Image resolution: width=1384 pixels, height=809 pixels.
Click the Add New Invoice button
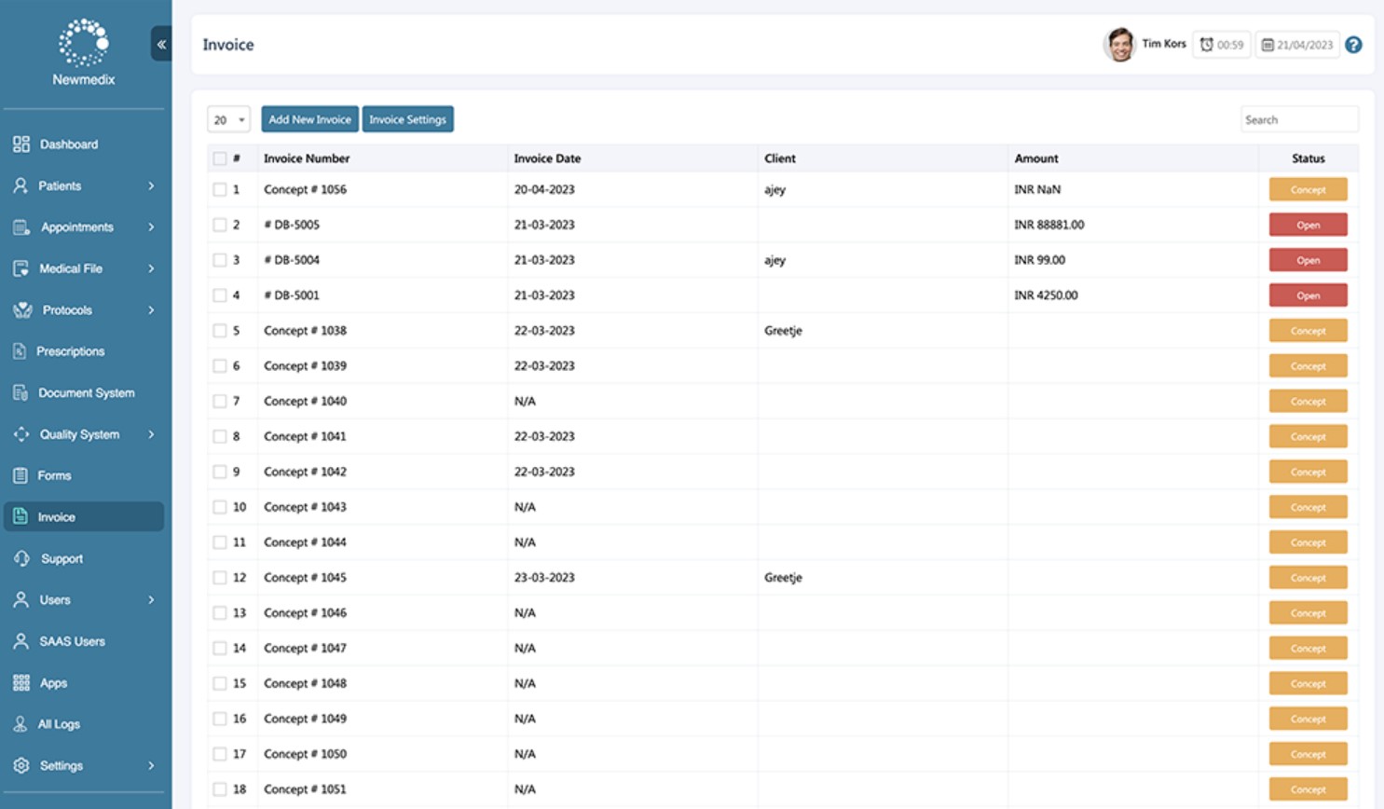click(309, 119)
